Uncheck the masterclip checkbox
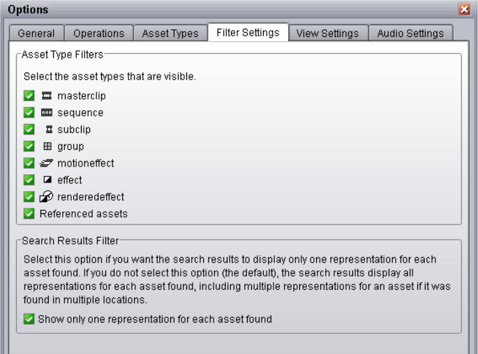The image size is (478, 354). (x=29, y=96)
